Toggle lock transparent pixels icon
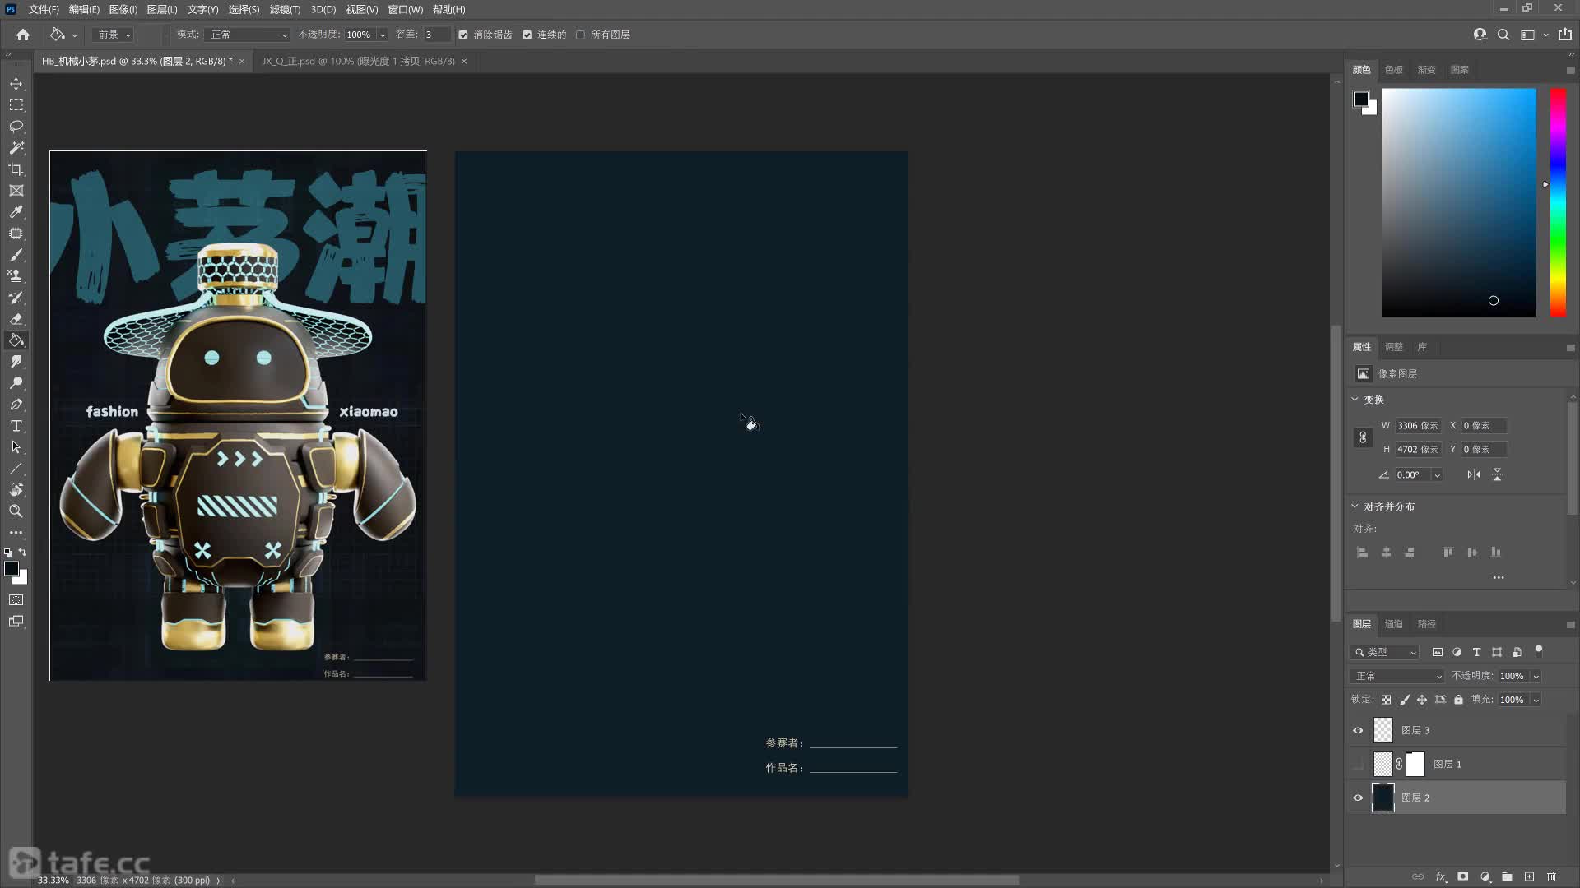The width and height of the screenshot is (1580, 888). (x=1386, y=700)
